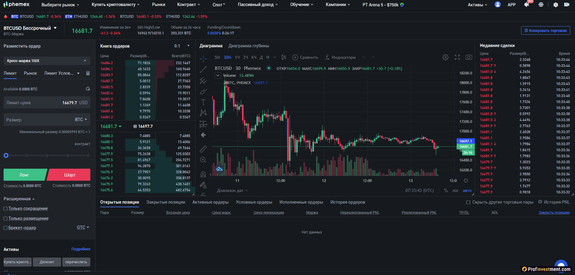The height and width of the screenshot is (275, 575).
Task: Open the language globe selector
Action: pos(541,5)
